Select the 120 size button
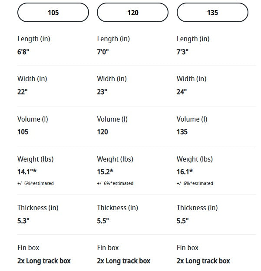 coord(132,13)
